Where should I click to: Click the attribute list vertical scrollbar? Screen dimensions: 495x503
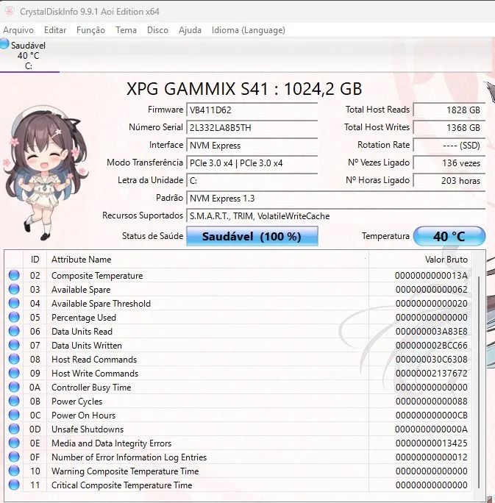point(478,382)
